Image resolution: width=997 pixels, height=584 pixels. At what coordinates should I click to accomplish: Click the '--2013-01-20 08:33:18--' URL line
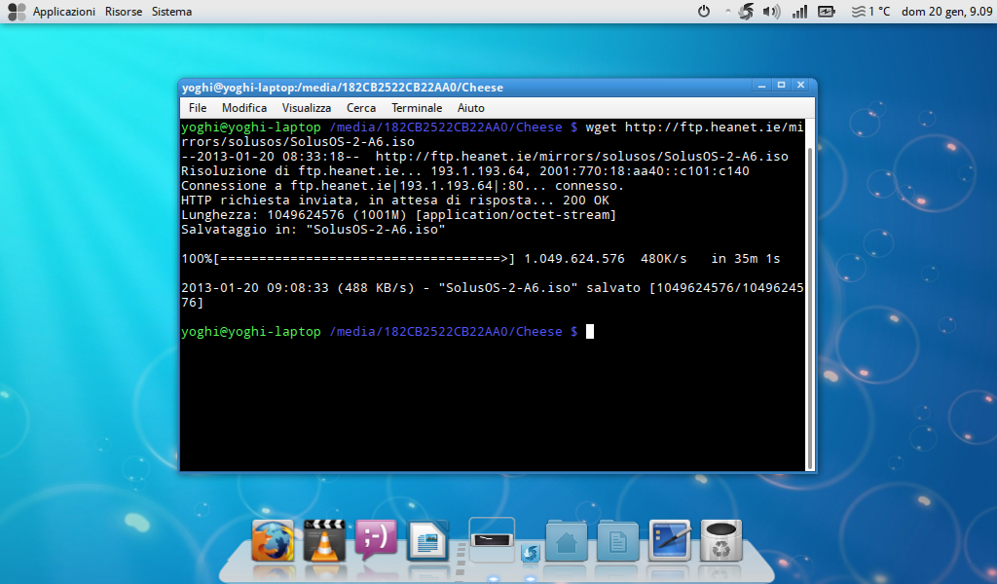[485, 157]
